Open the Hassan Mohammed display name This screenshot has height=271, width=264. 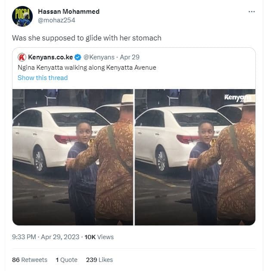[x=68, y=12]
